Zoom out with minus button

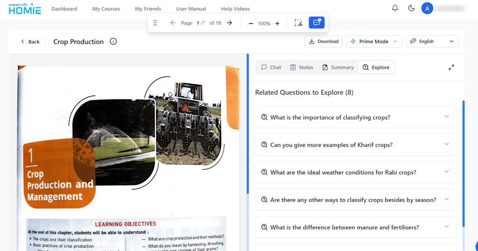[x=251, y=23]
